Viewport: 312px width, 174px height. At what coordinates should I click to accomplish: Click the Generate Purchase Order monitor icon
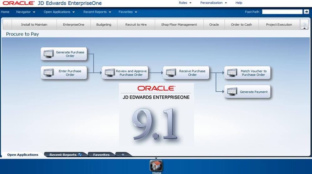49,54
